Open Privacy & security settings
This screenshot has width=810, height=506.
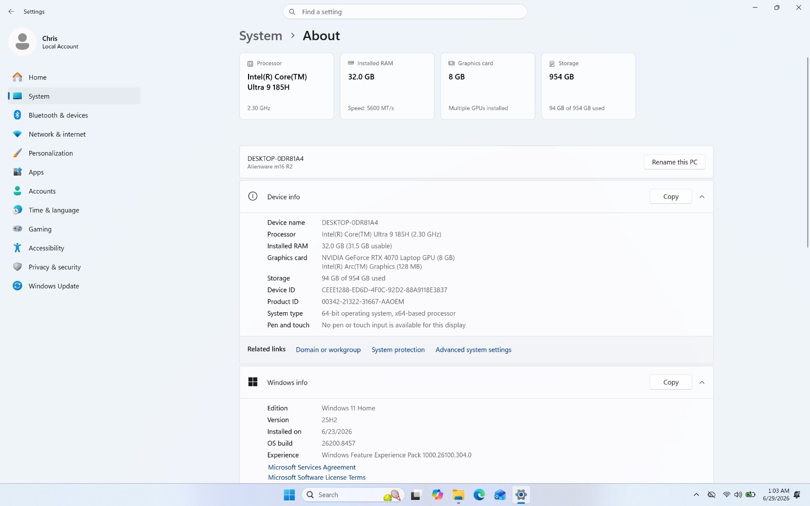click(74, 267)
